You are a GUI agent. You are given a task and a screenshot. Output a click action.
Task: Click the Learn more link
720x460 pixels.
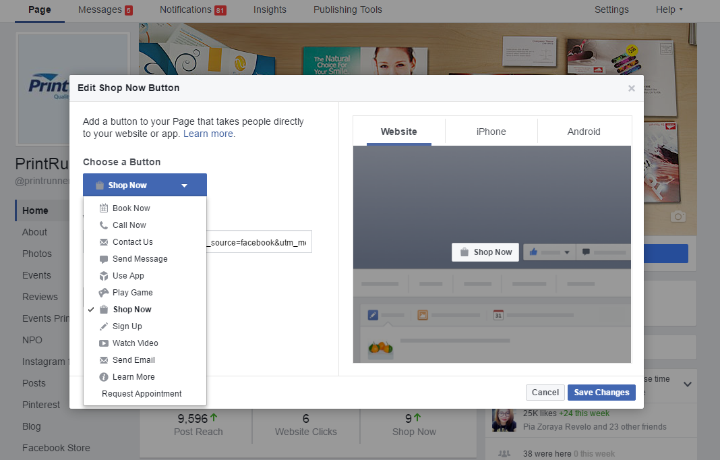[x=208, y=134]
